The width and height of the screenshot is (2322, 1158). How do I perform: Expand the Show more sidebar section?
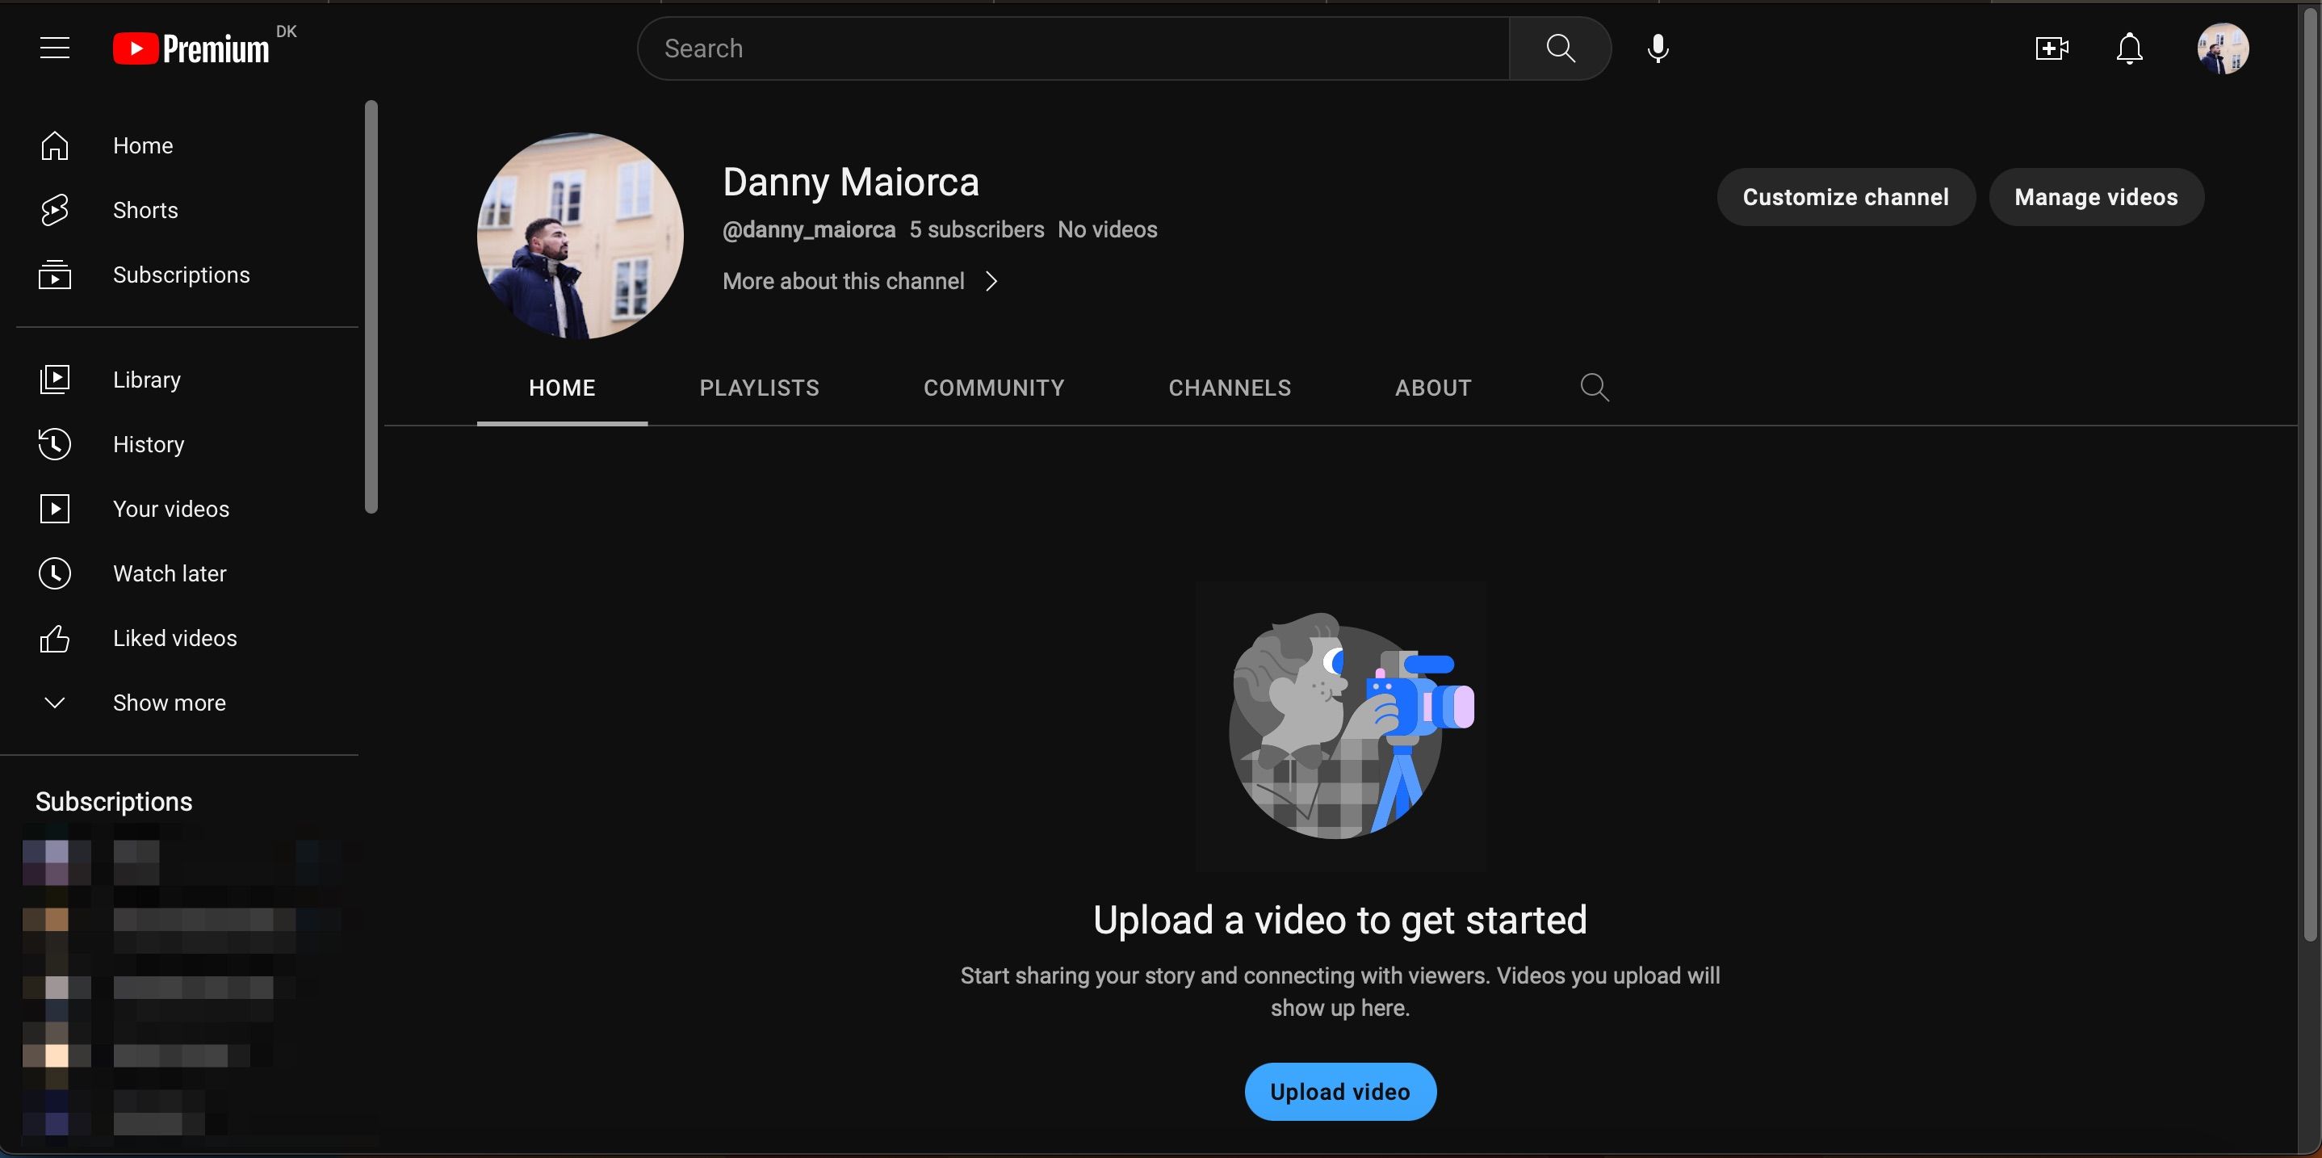click(169, 703)
